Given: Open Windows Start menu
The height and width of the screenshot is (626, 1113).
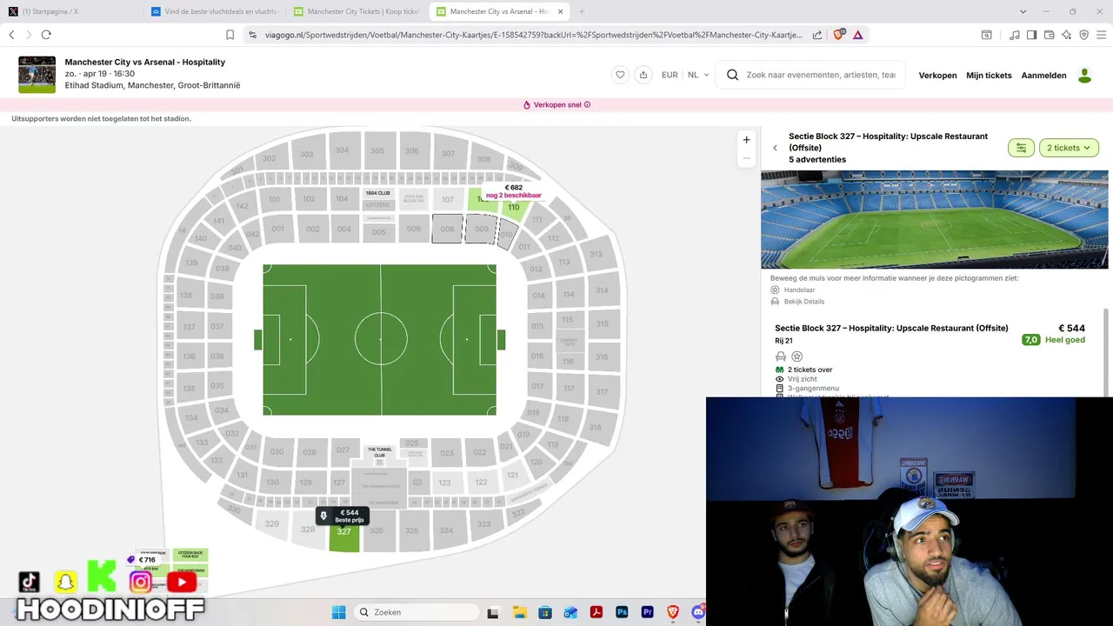Looking at the screenshot, I should (x=339, y=612).
